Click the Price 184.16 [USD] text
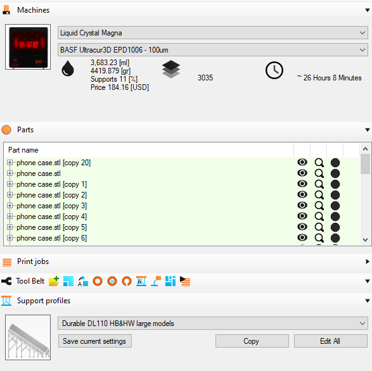 click(120, 87)
